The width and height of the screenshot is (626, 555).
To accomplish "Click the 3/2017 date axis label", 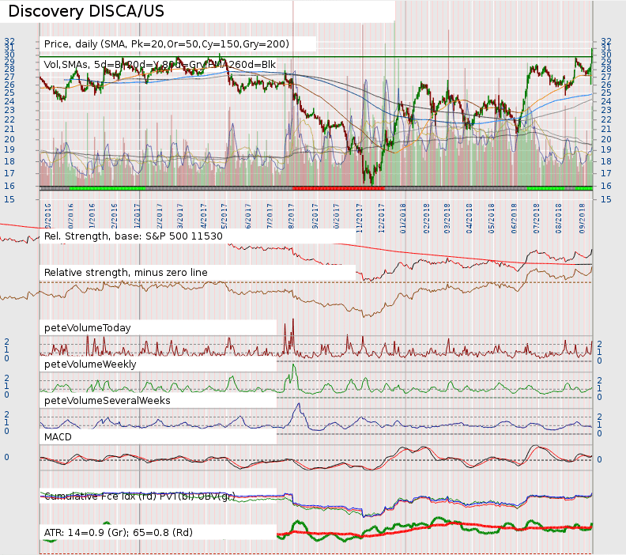I will pyautogui.click(x=180, y=216).
